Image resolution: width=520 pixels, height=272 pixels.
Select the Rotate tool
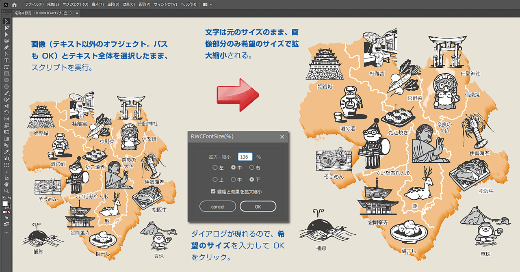coord(6,112)
